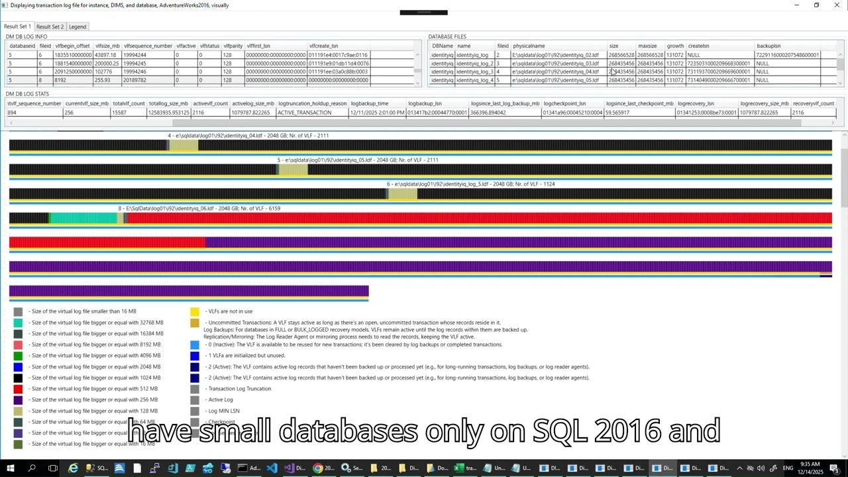Select identityiq_log_2 row name cell

[x=475, y=64]
